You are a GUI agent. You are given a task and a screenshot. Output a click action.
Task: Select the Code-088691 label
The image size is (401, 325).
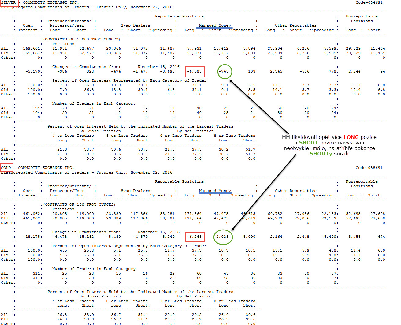tap(369, 168)
